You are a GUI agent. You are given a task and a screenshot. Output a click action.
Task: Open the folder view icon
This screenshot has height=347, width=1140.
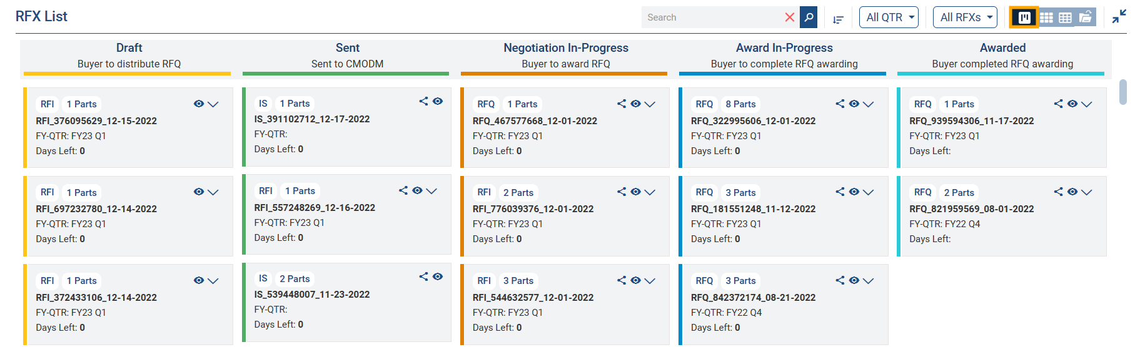tap(1086, 17)
